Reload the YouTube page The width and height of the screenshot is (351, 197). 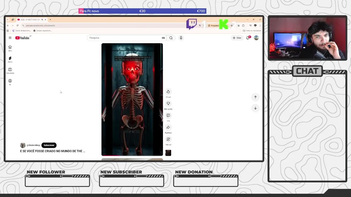point(17,25)
